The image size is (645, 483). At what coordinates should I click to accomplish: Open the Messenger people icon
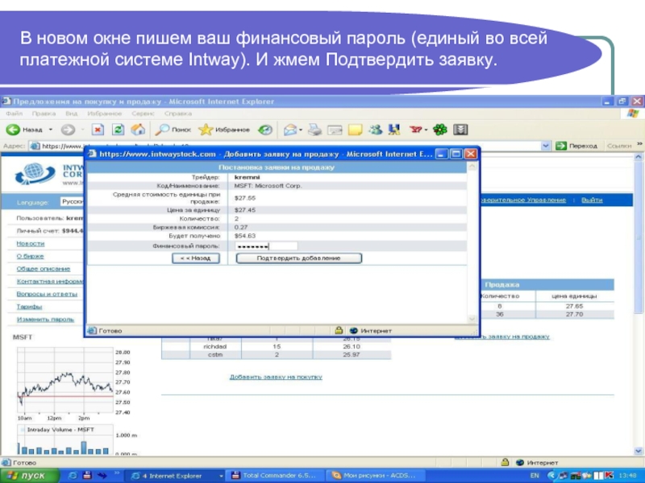(375, 130)
